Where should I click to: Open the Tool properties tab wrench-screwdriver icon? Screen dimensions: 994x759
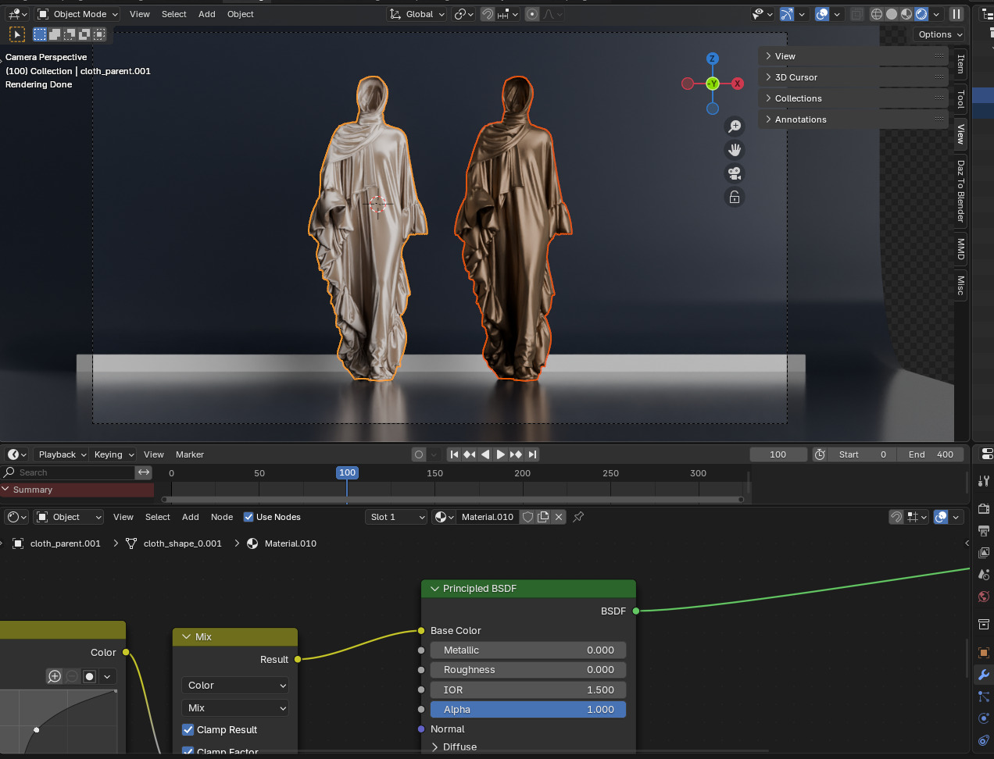click(x=984, y=482)
